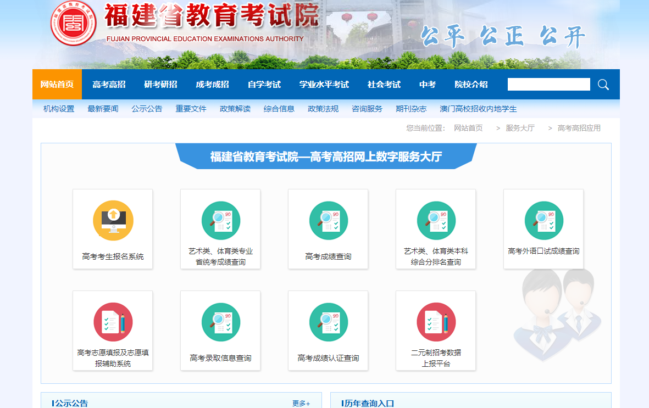Click the 政策法规 link
Screen dimensions: 649x408
tap(323, 109)
